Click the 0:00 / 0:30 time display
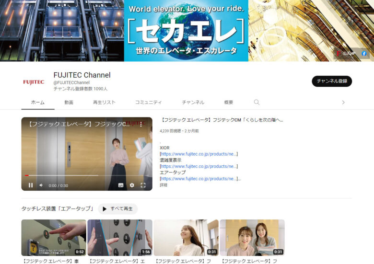The image size is (374, 264). point(58,185)
